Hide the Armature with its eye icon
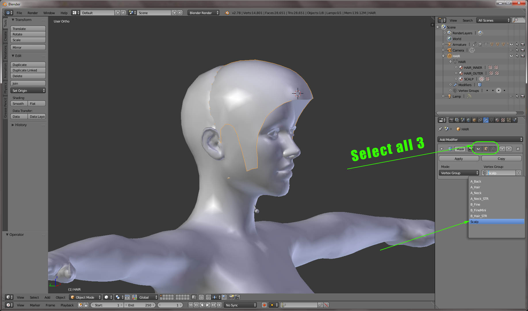 [511, 44]
